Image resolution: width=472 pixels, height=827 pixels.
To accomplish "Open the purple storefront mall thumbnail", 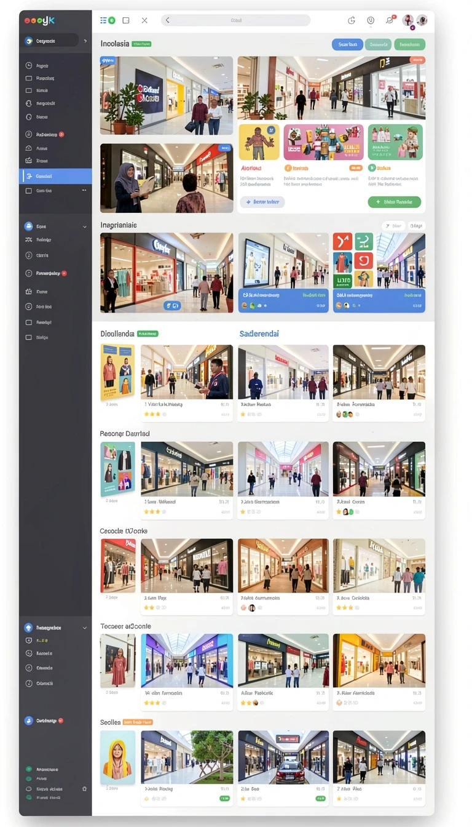I will pos(187,660).
